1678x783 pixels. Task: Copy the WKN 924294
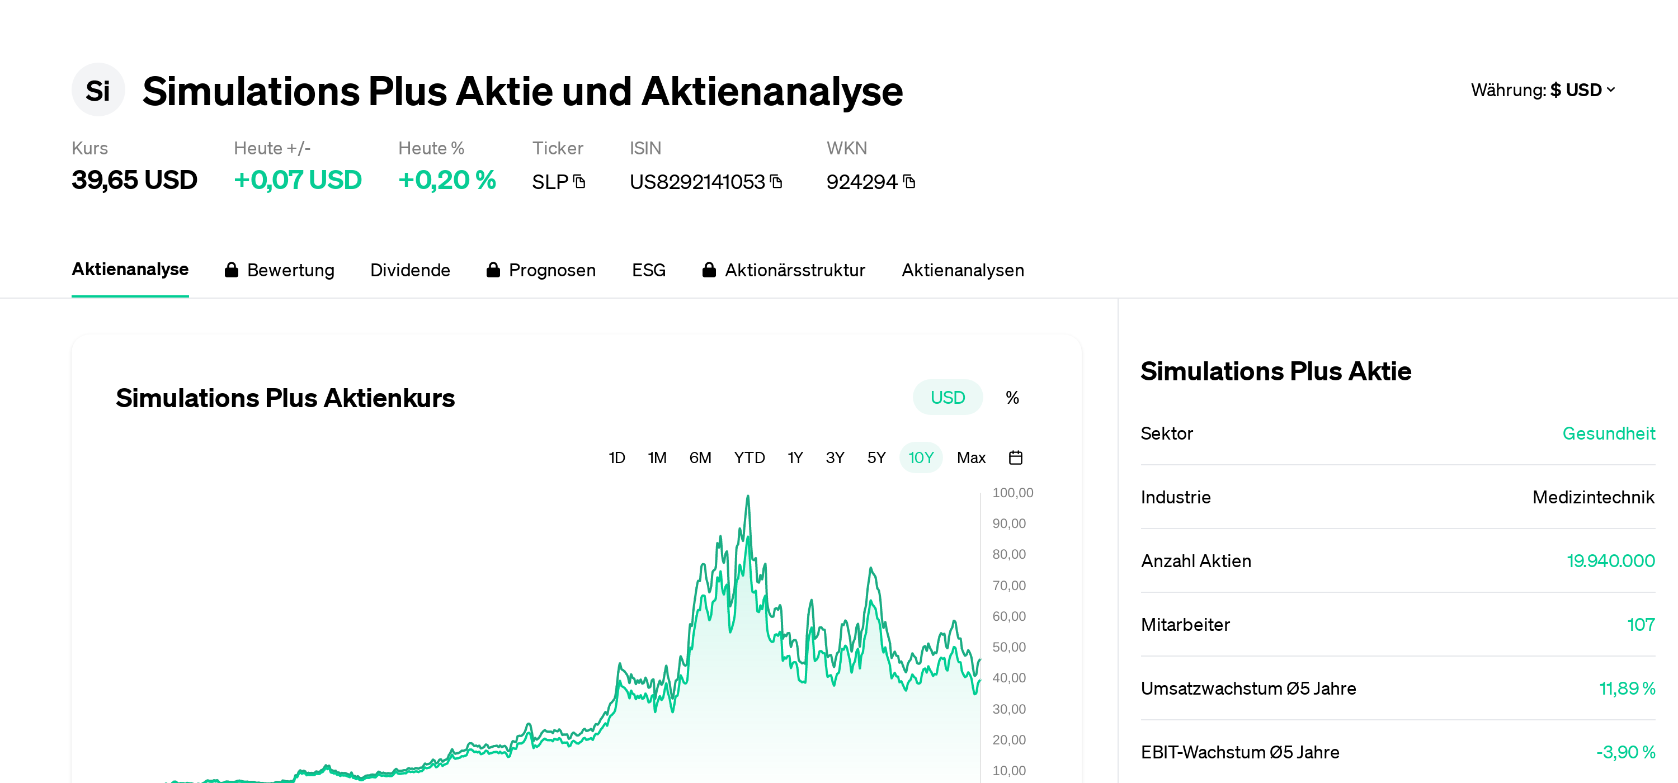coord(909,182)
